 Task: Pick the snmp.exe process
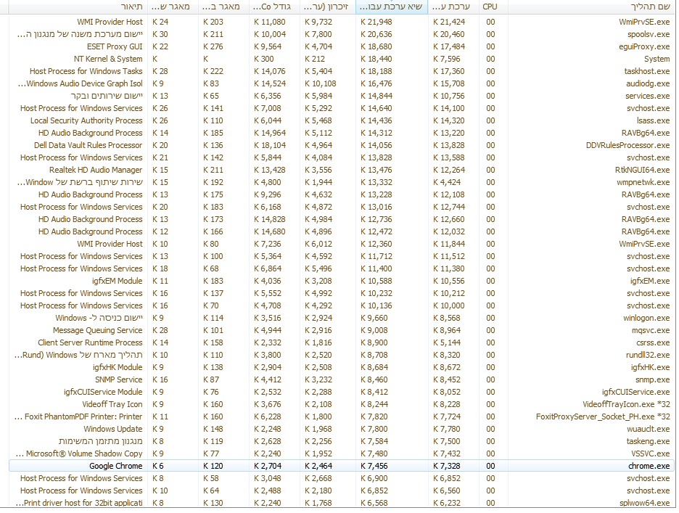[652, 379]
